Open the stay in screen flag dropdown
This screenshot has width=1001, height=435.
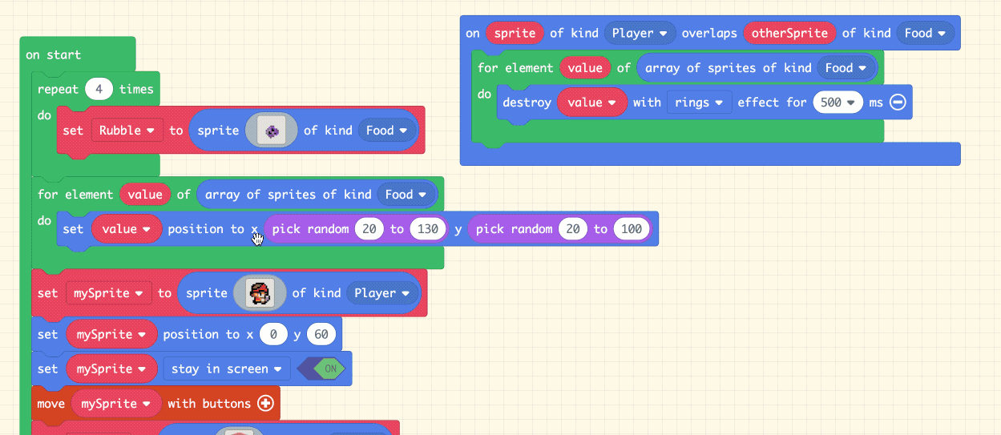click(x=226, y=369)
